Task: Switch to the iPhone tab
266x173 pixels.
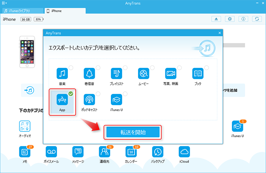Action: coord(65,11)
